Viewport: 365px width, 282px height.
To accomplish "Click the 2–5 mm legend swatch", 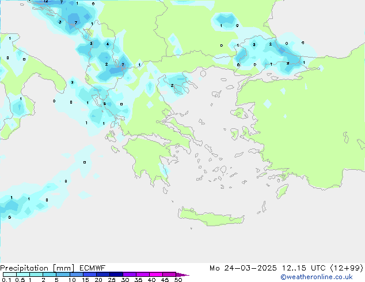I will tap(50, 275).
